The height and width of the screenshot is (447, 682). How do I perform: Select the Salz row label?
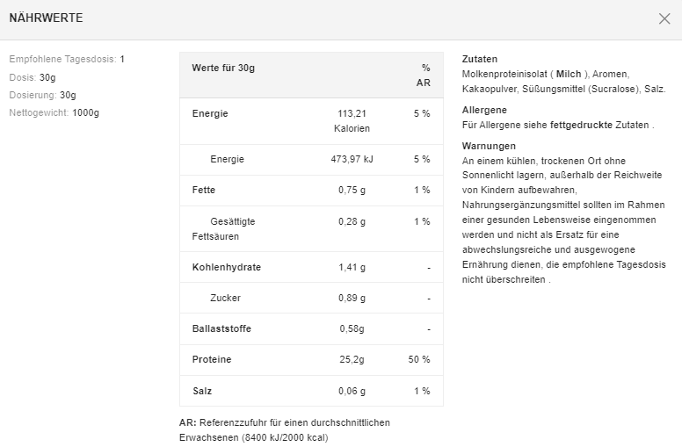[x=202, y=391]
